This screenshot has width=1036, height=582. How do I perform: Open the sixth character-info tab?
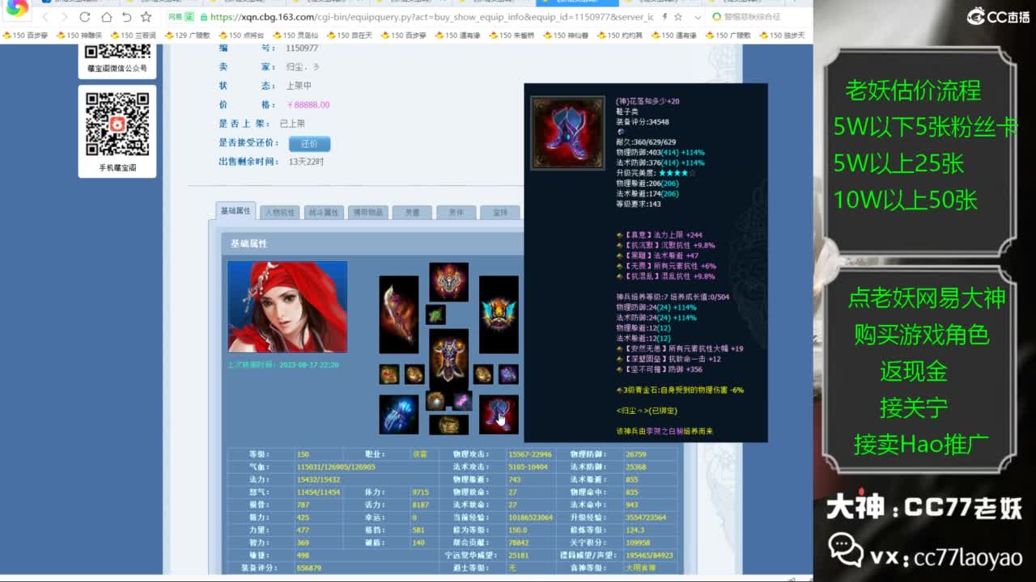(456, 213)
